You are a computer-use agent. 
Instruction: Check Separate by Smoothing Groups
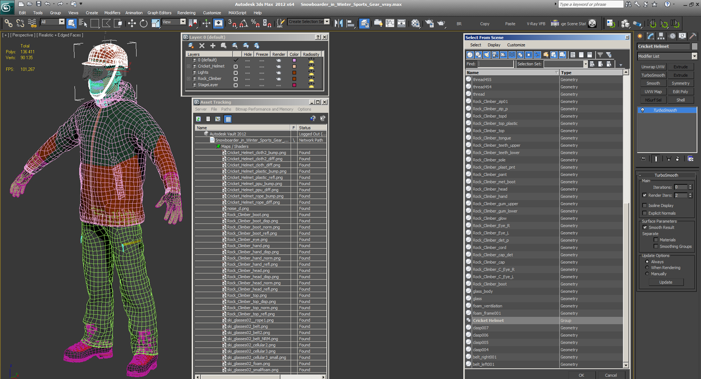656,246
